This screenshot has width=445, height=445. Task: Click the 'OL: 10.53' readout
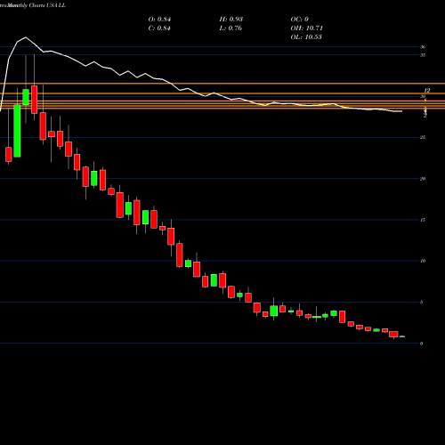[306, 37]
